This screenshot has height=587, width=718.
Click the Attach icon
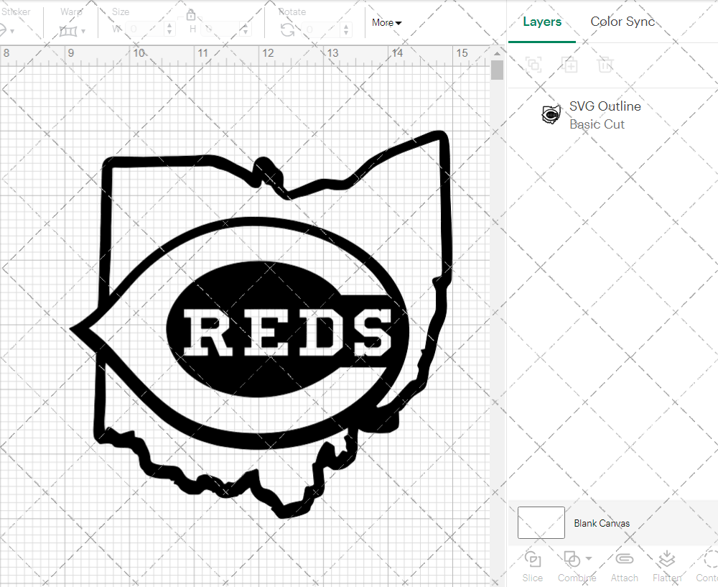click(624, 560)
